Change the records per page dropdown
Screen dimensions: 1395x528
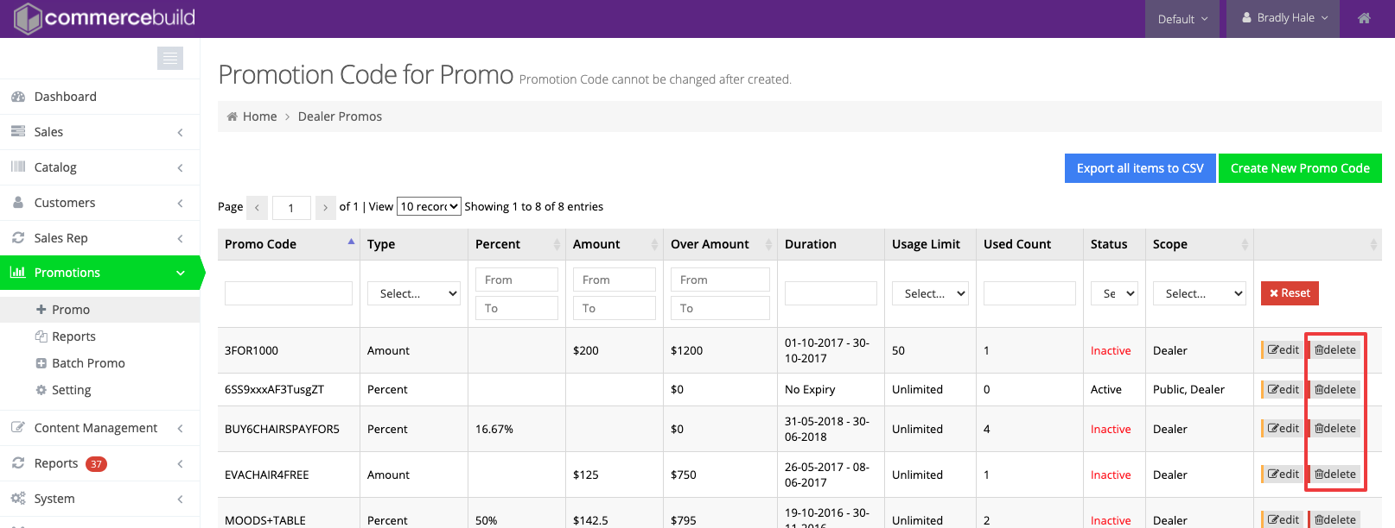point(429,206)
